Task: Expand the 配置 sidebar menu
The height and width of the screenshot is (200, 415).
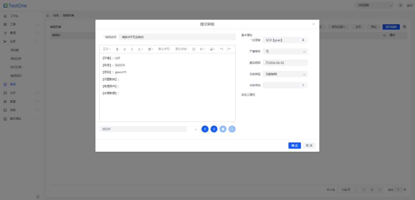Action: [21, 101]
